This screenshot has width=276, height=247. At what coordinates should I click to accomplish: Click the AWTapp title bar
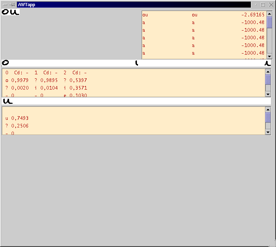[x=134, y=5]
